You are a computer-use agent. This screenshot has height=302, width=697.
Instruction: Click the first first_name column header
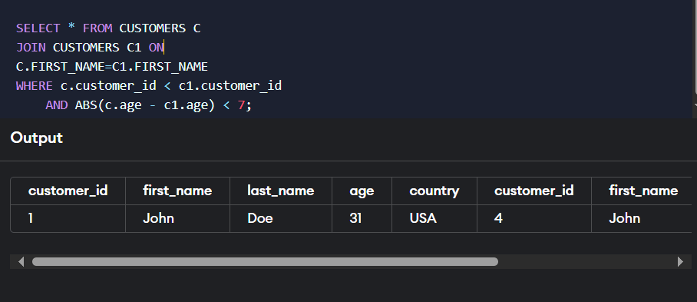coord(177,191)
